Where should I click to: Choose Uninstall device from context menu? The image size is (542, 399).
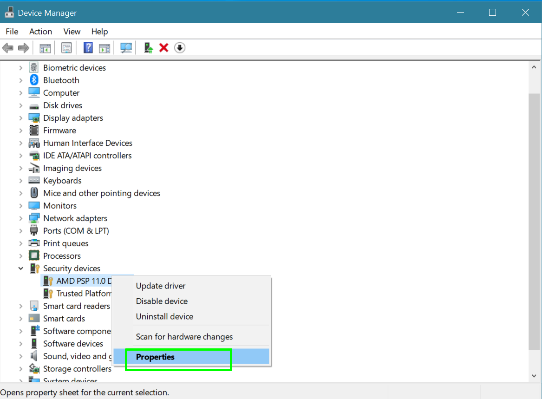coord(191,316)
